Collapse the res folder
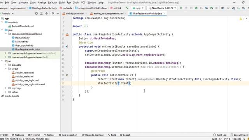The image size is (249, 140). pos(2,61)
